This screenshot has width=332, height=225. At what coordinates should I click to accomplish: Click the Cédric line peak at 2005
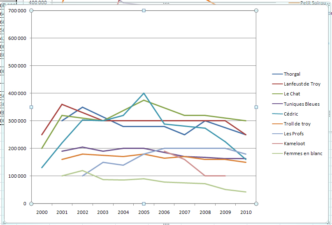click(144, 93)
